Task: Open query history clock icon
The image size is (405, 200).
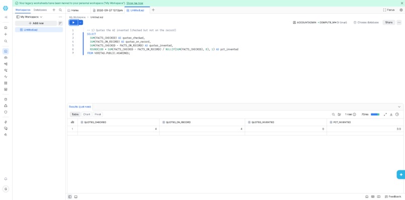Action: (x=397, y=115)
